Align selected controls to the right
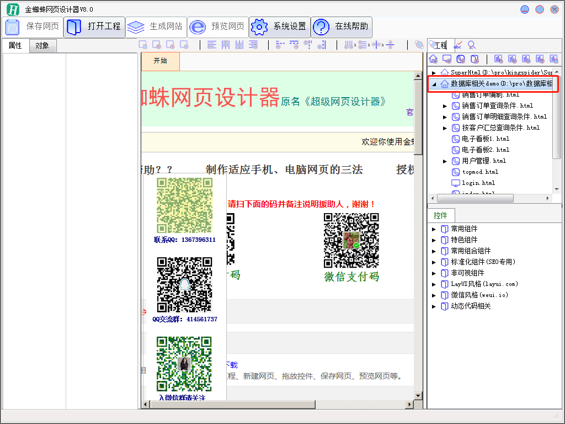The height and width of the screenshot is (424, 565). tap(253, 45)
